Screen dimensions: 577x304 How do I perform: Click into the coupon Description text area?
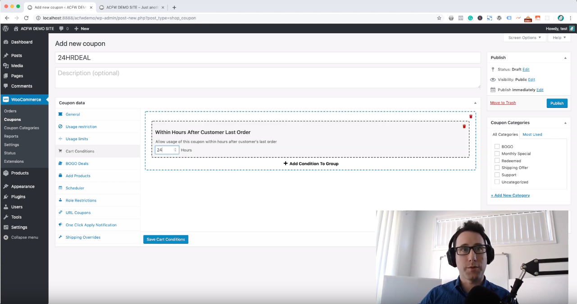pyautogui.click(x=268, y=77)
